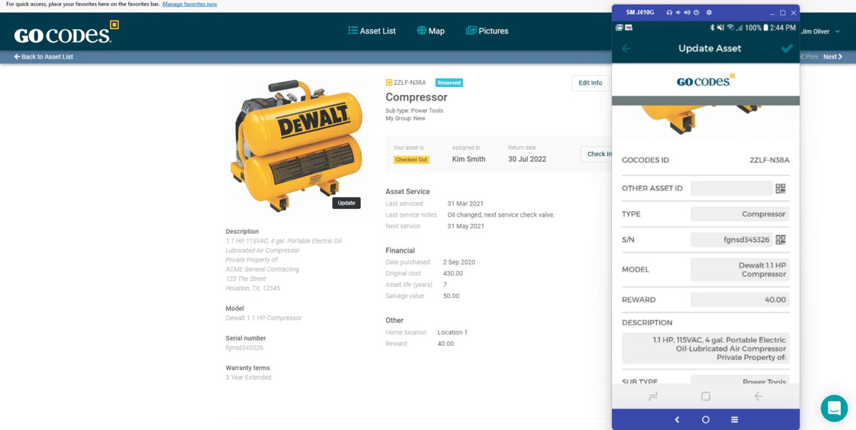
Task: Save asset changes via checkmark icon
Action: pos(786,48)
